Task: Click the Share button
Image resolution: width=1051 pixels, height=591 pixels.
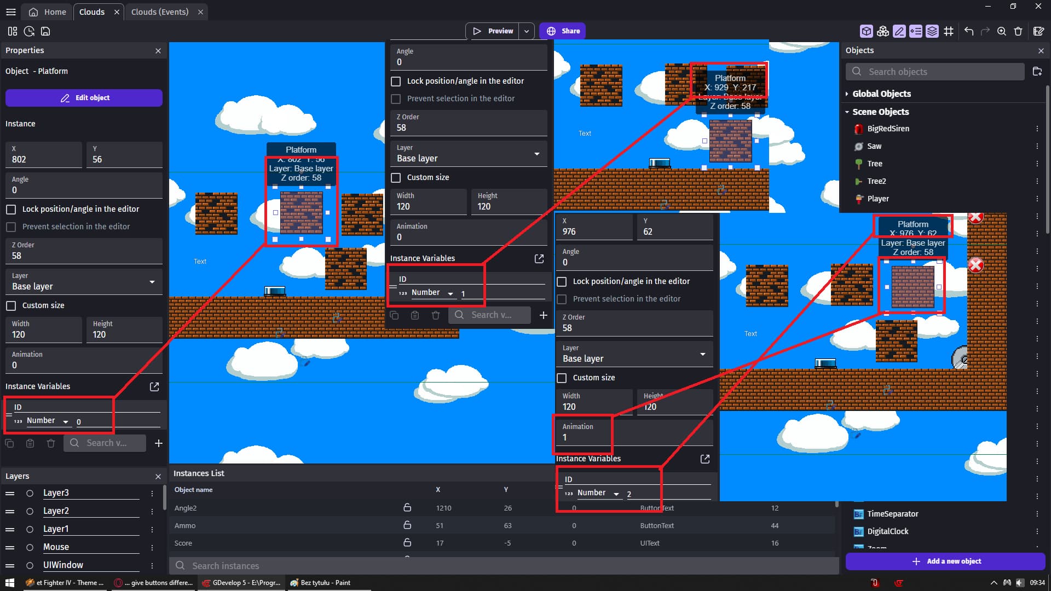Action: [x=562, y=31]
